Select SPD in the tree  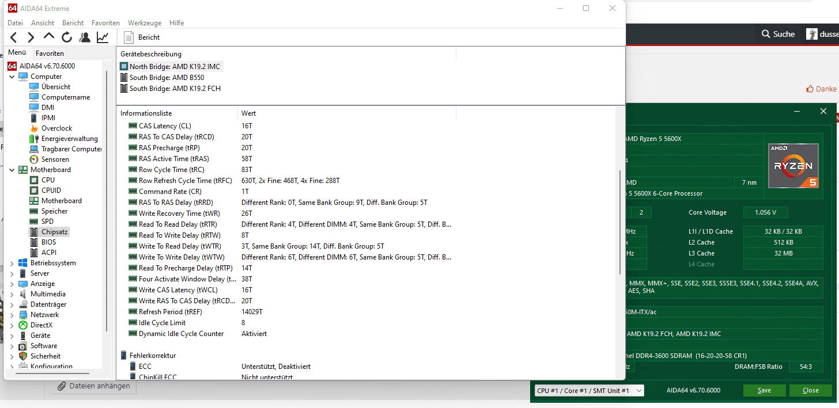[x=47, y=222]
